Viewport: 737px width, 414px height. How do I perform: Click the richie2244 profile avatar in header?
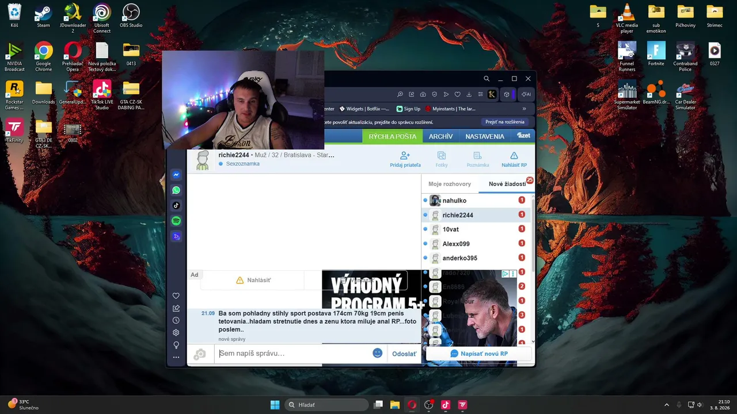203,160
